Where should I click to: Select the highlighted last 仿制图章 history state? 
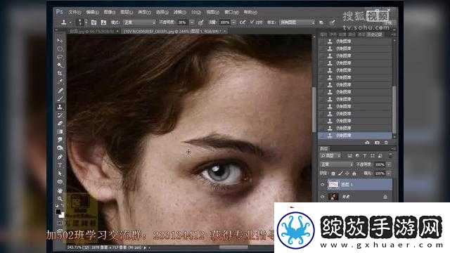point(355,136)
